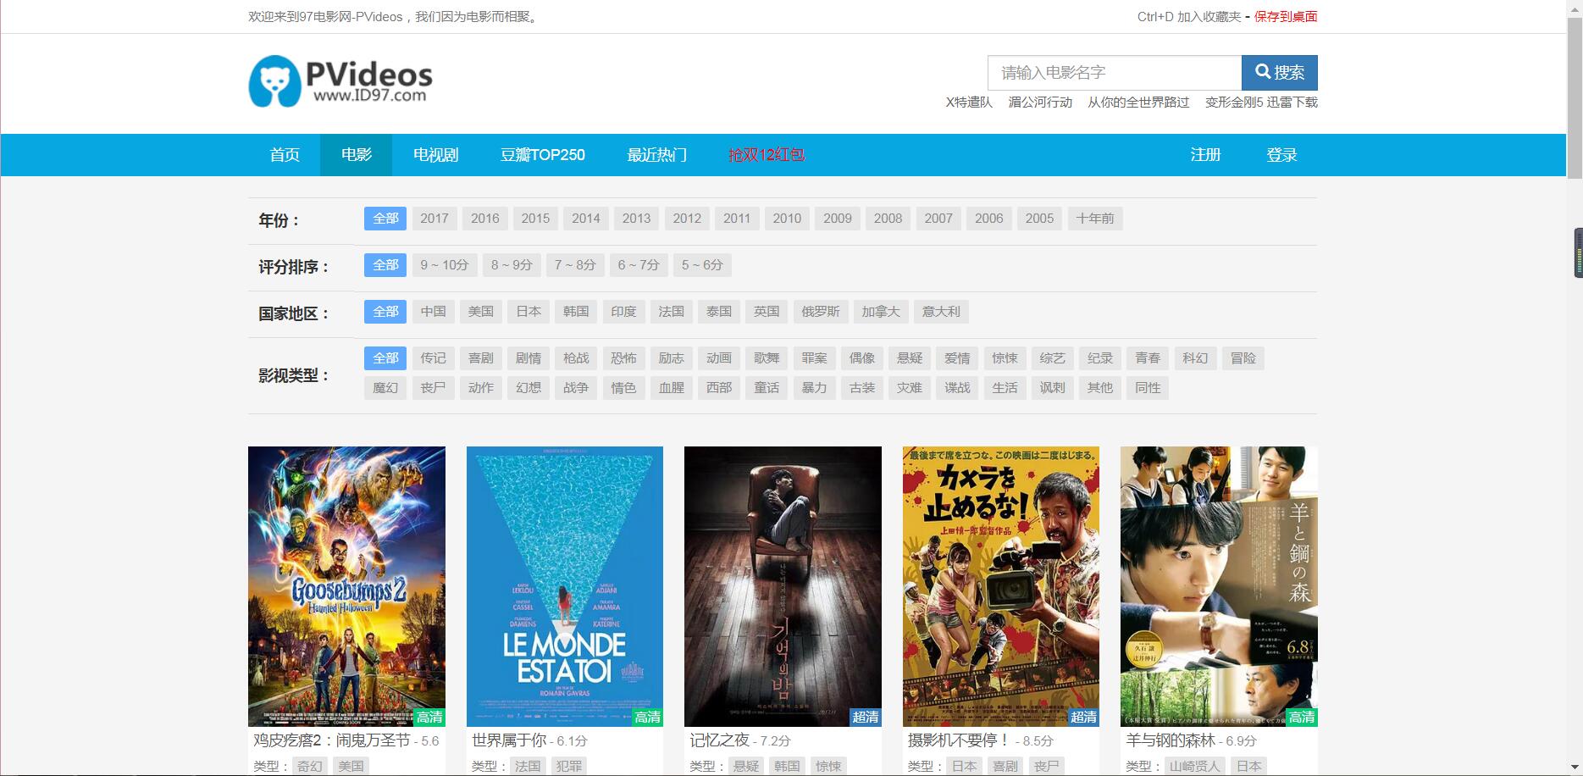The height and width of the screenshot is (776, 1583).
Task: Filter by region 意大利
Action: pyautogui.click(x=941, y=312)
